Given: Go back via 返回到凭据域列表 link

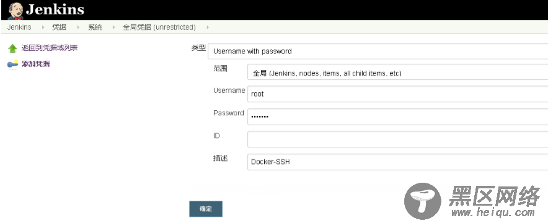Looking at the screenshot, I should click(x=49, y=48).
